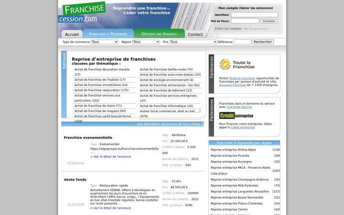Screen dimensions: 344x215
Task: Expand the Région dropdown
Action: point(146,42)
